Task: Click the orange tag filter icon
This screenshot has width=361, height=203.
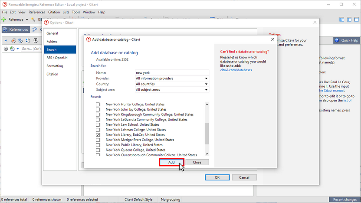Action: pos(13,41)
